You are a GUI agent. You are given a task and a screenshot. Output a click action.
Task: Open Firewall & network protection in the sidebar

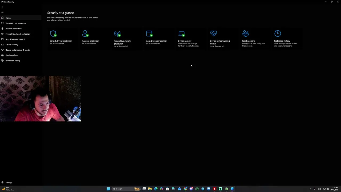pos(21,34)
